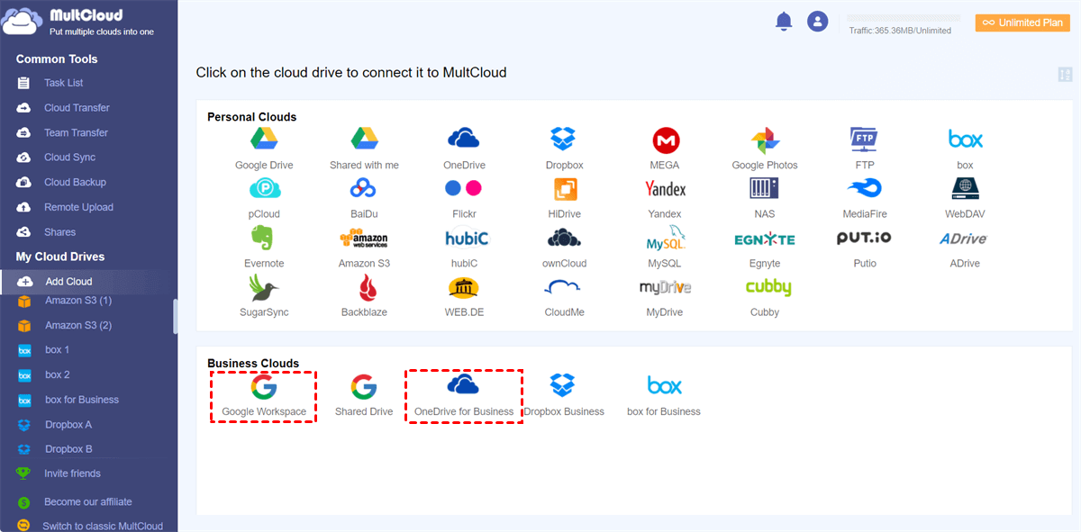The image size is (1081, 532).
Task: Pick the Evernote cloud icon
Action: click(264, 247)
